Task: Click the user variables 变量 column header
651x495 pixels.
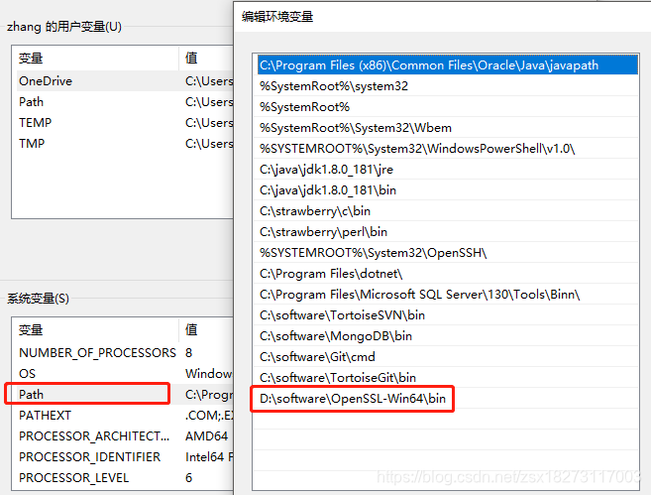Action: [x=96, y=59]
